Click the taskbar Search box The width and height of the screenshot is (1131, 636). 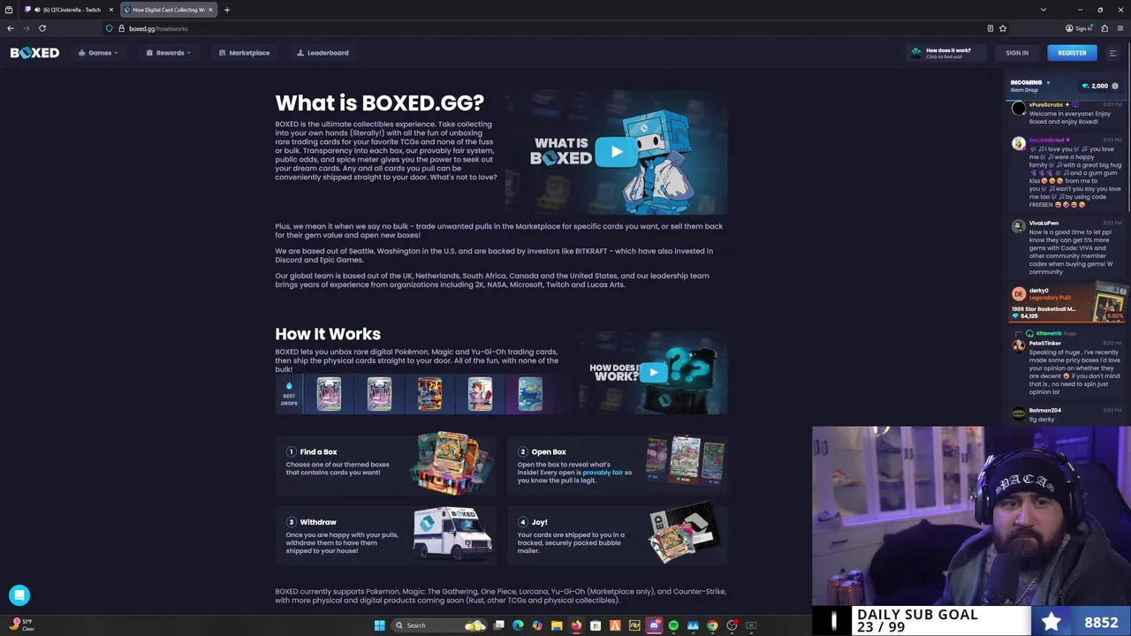coord(440,625)
